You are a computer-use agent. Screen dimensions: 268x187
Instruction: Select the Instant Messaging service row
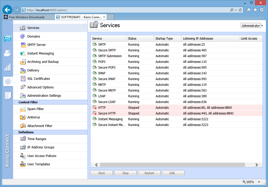[177, 119]
